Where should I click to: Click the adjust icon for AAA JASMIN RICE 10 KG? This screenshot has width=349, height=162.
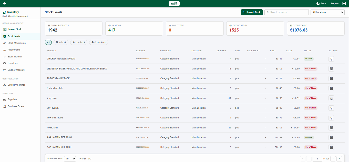point(331,137)
